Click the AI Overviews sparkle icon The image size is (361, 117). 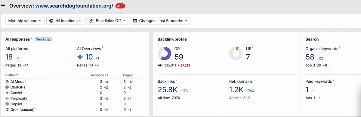pos(80,57)
